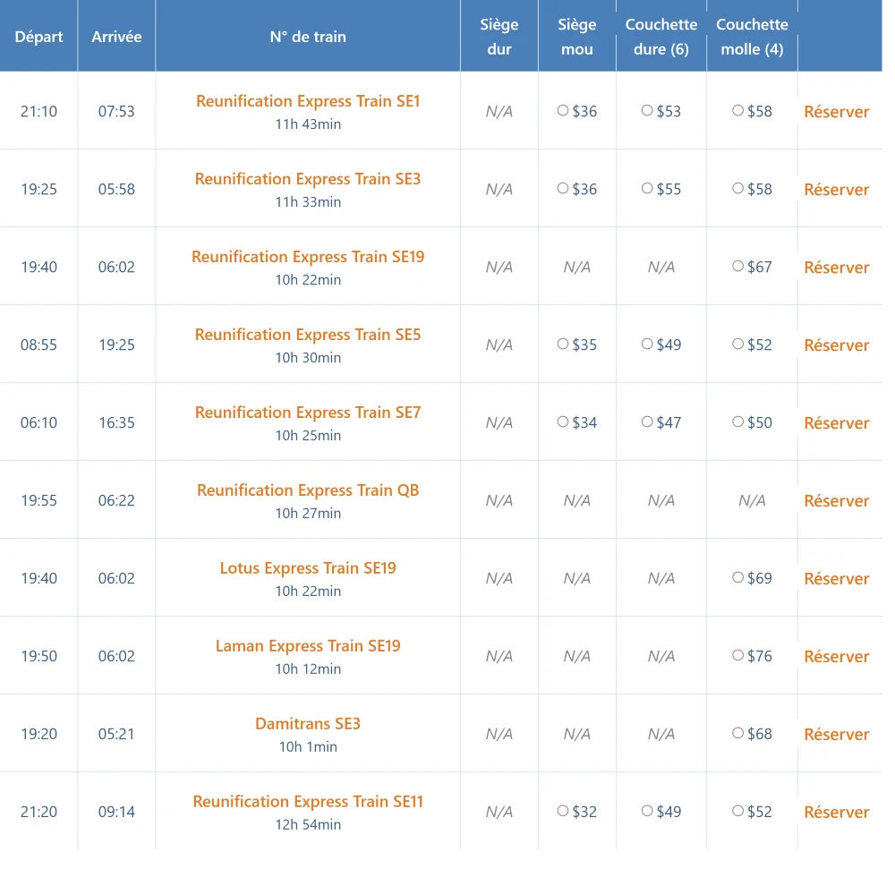
Task: Select $53 hard sleeper on train SE1
Action: tap(647, 111)
